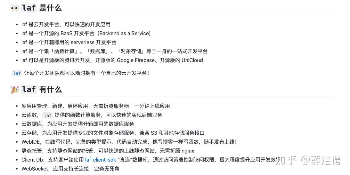Open the laf-client-sdk hyperlink
This screenshot has width=350, height=175.
coord(101,160)
